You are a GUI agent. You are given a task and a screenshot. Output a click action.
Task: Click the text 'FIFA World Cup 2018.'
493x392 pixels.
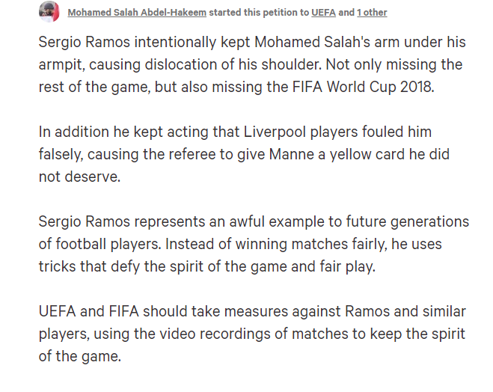(x=363, y=87)
